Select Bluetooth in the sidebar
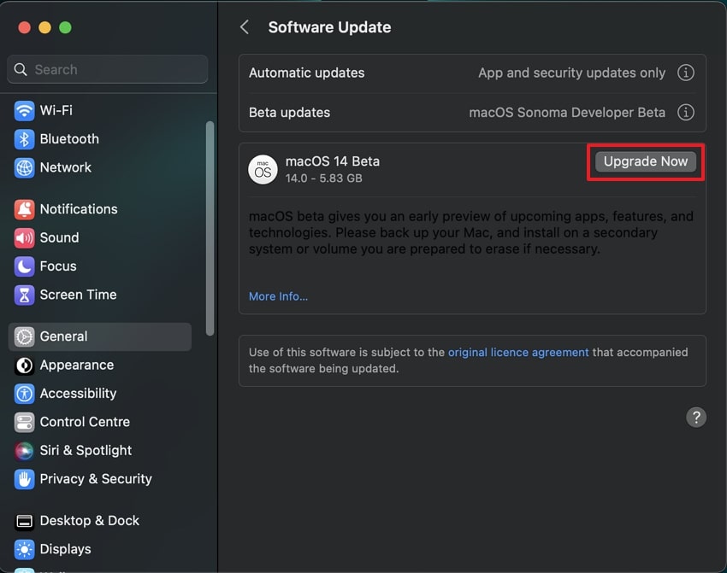Screen dimensions: 727x573 pyautogui.click(x=68, y=138)
